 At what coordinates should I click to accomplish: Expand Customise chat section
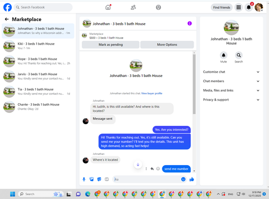pos(231,72)
